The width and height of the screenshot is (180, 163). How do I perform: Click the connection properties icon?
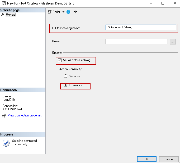point(4,116)
